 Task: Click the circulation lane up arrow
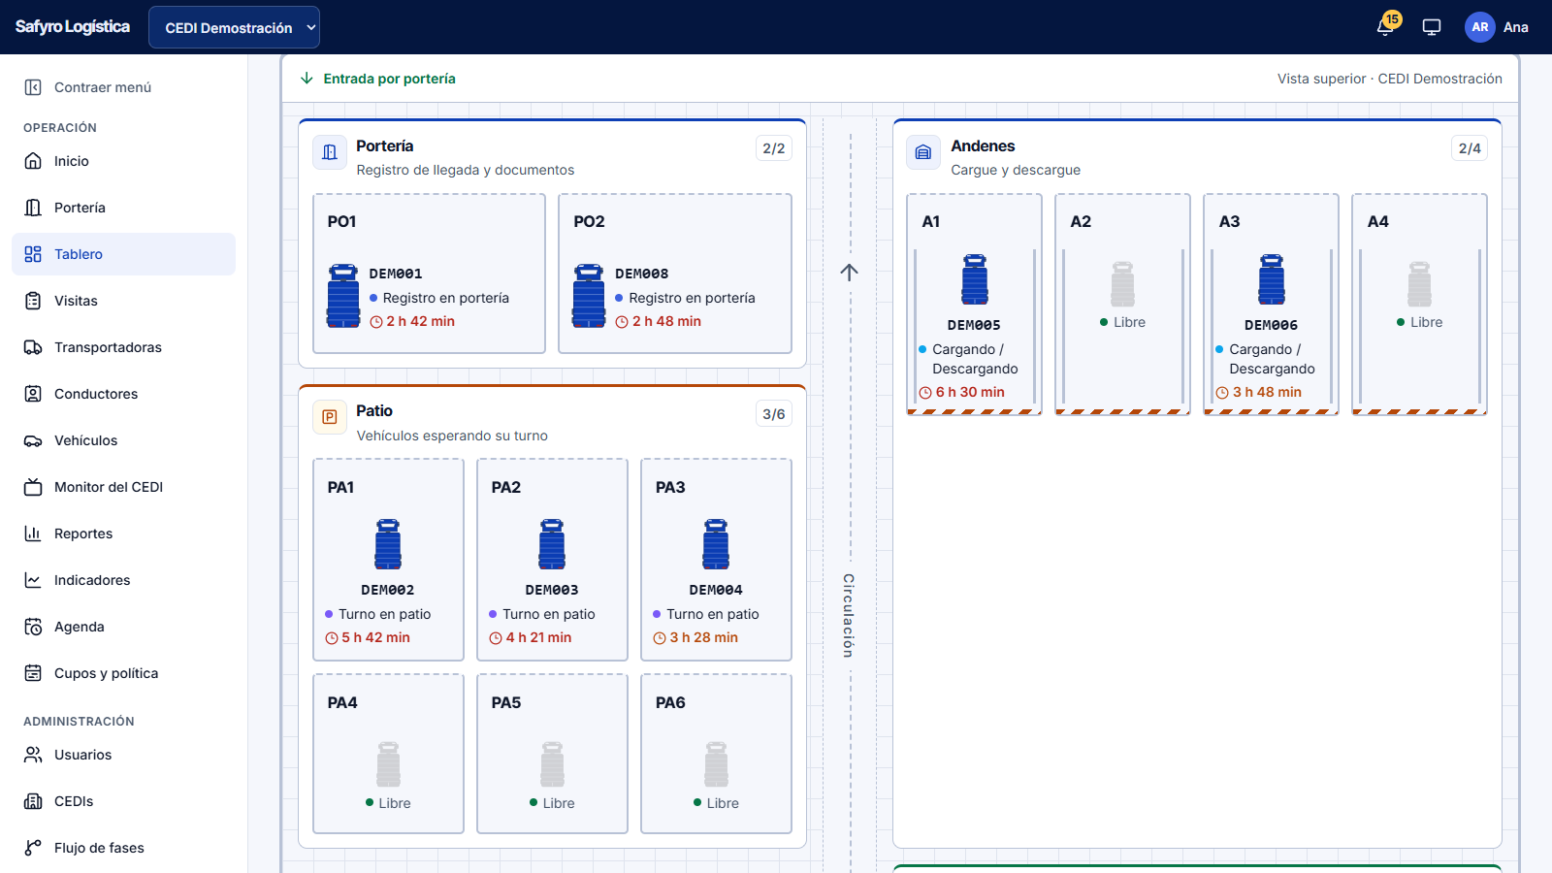[x=850, y=273]
